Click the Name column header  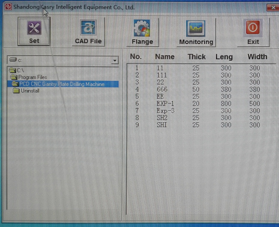(165, 57)
